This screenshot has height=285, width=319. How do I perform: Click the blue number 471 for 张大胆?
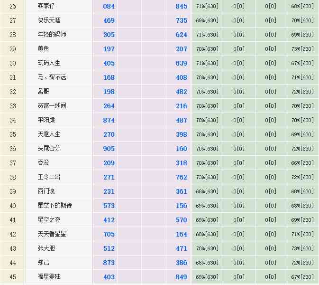coord(182,248)
